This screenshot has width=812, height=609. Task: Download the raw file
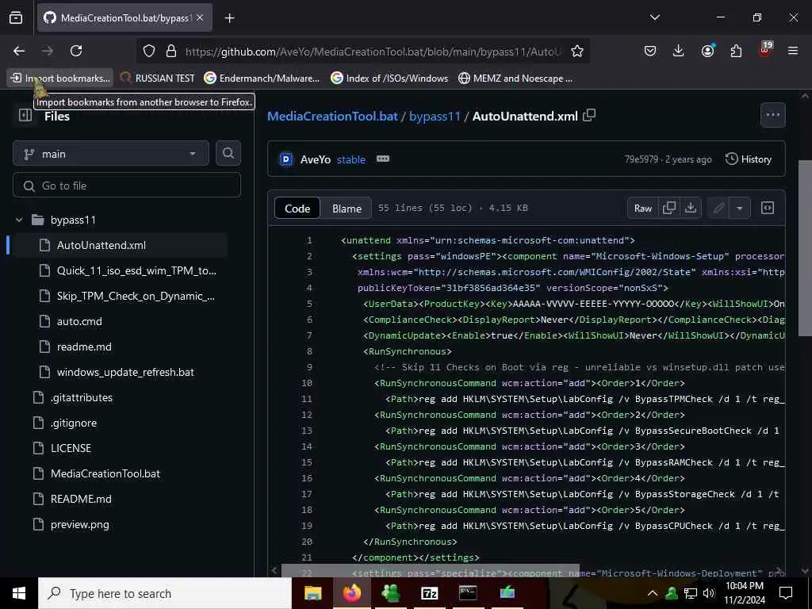[691, 208]
